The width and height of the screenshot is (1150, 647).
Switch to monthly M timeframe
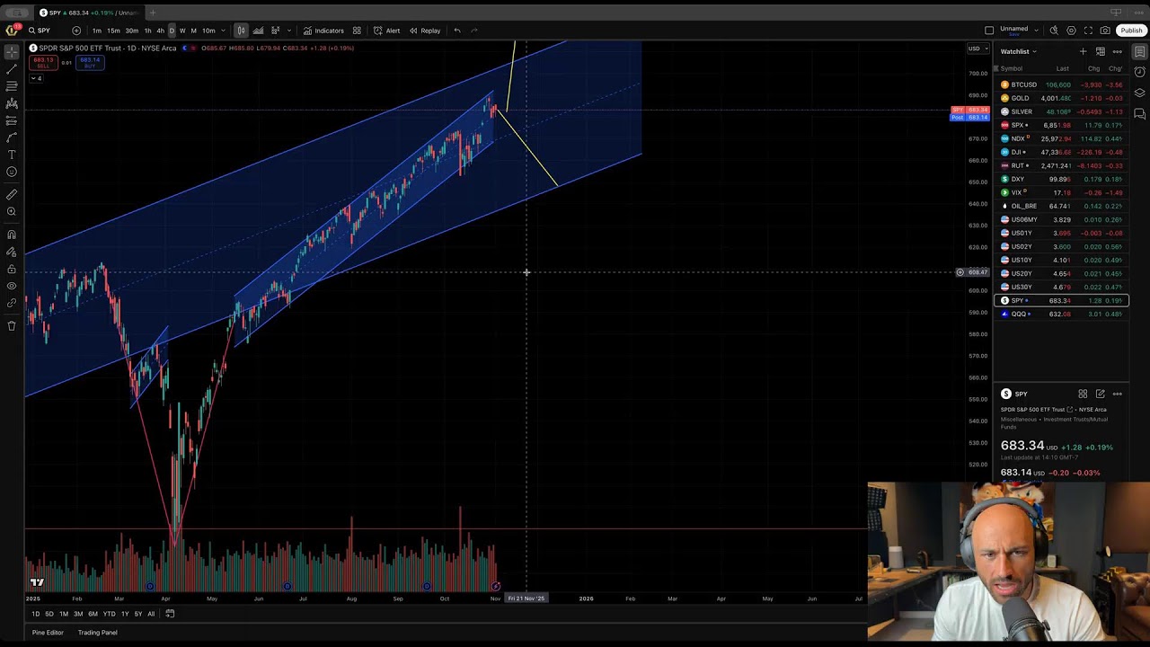193,31
